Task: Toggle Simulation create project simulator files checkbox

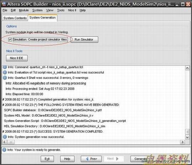Action: pos(10,39)
